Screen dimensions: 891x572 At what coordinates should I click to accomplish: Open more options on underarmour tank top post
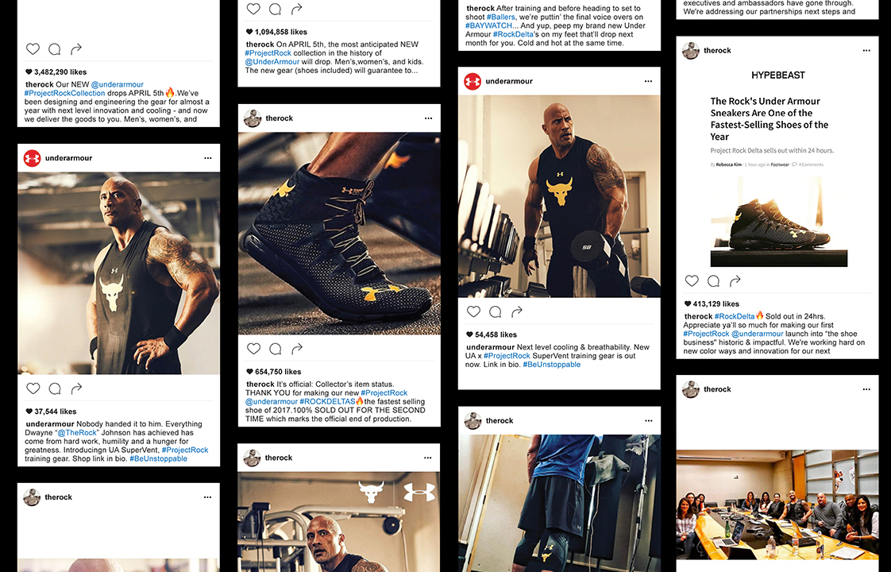click(208, 158)
